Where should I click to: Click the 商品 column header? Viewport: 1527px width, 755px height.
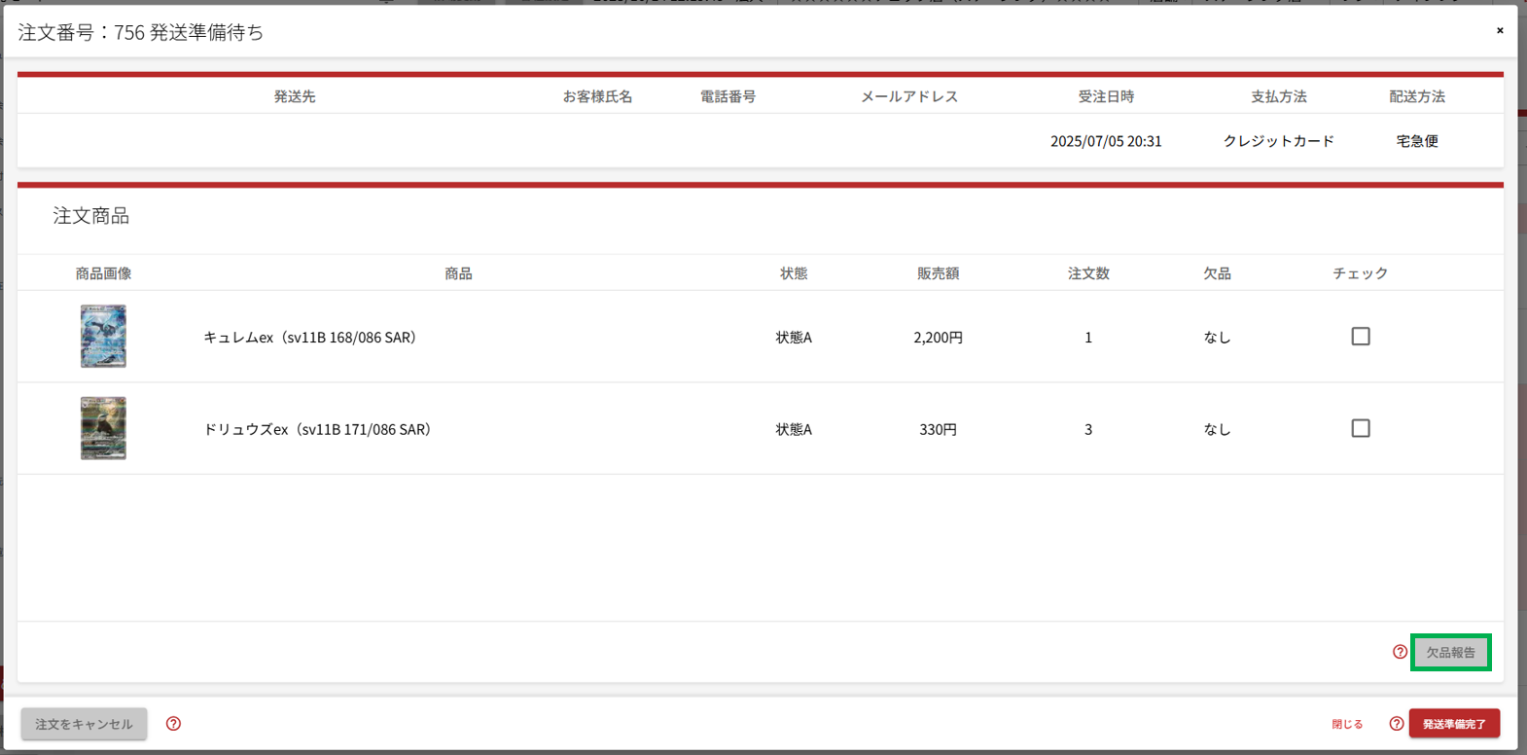click(x=458, y=273)
